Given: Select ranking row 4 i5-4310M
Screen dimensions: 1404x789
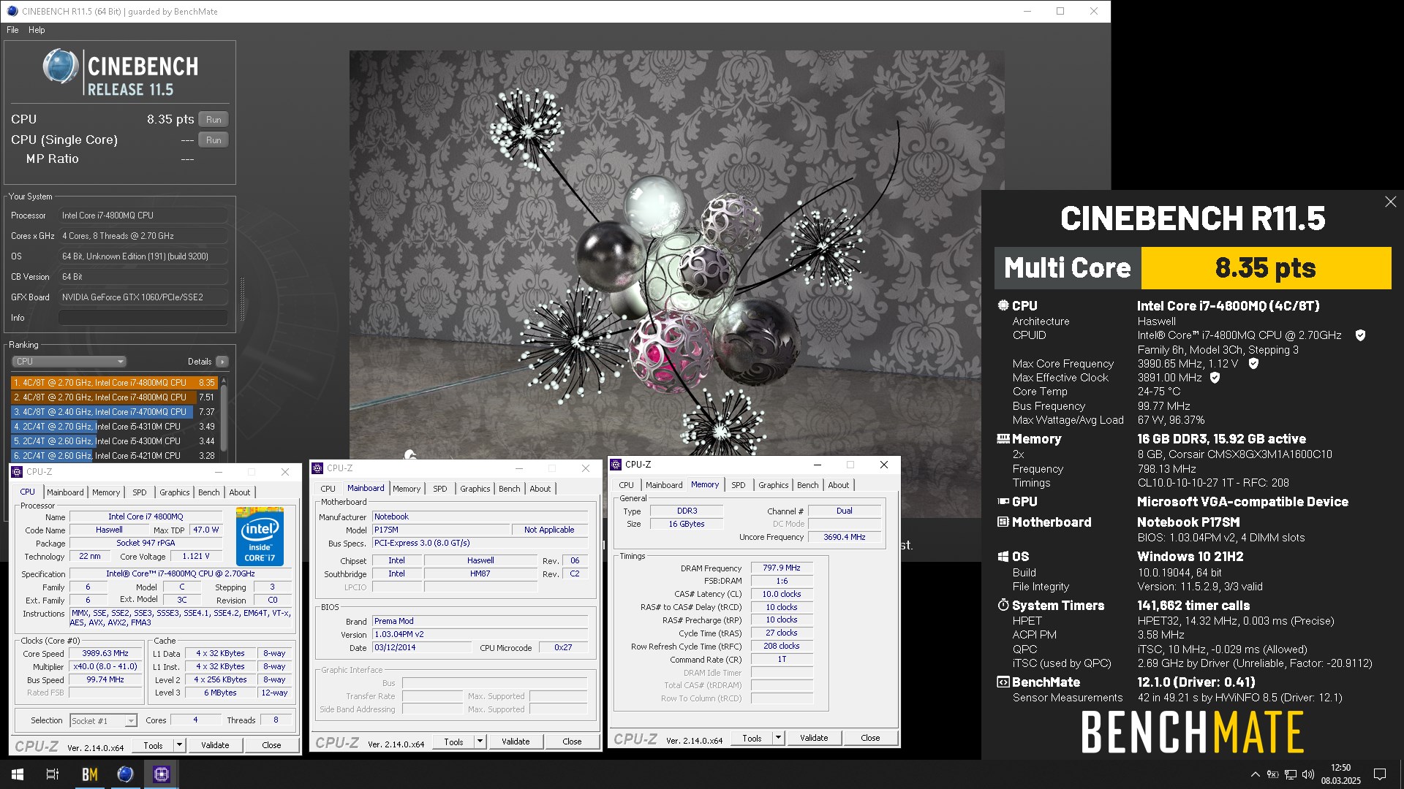Looking at the screenshot, I should coord(114,427).
